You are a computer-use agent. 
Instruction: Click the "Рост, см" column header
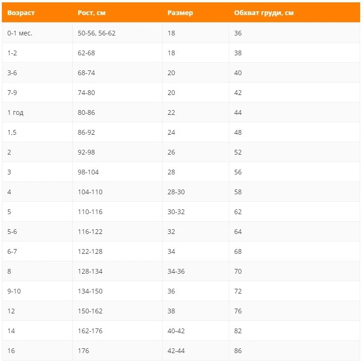point(92,13)
